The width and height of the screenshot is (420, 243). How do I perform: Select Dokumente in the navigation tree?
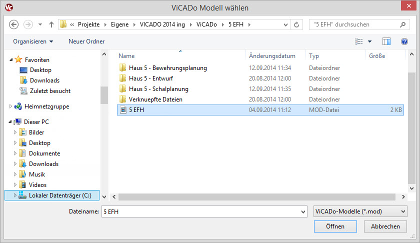click(x=44, y=153)
